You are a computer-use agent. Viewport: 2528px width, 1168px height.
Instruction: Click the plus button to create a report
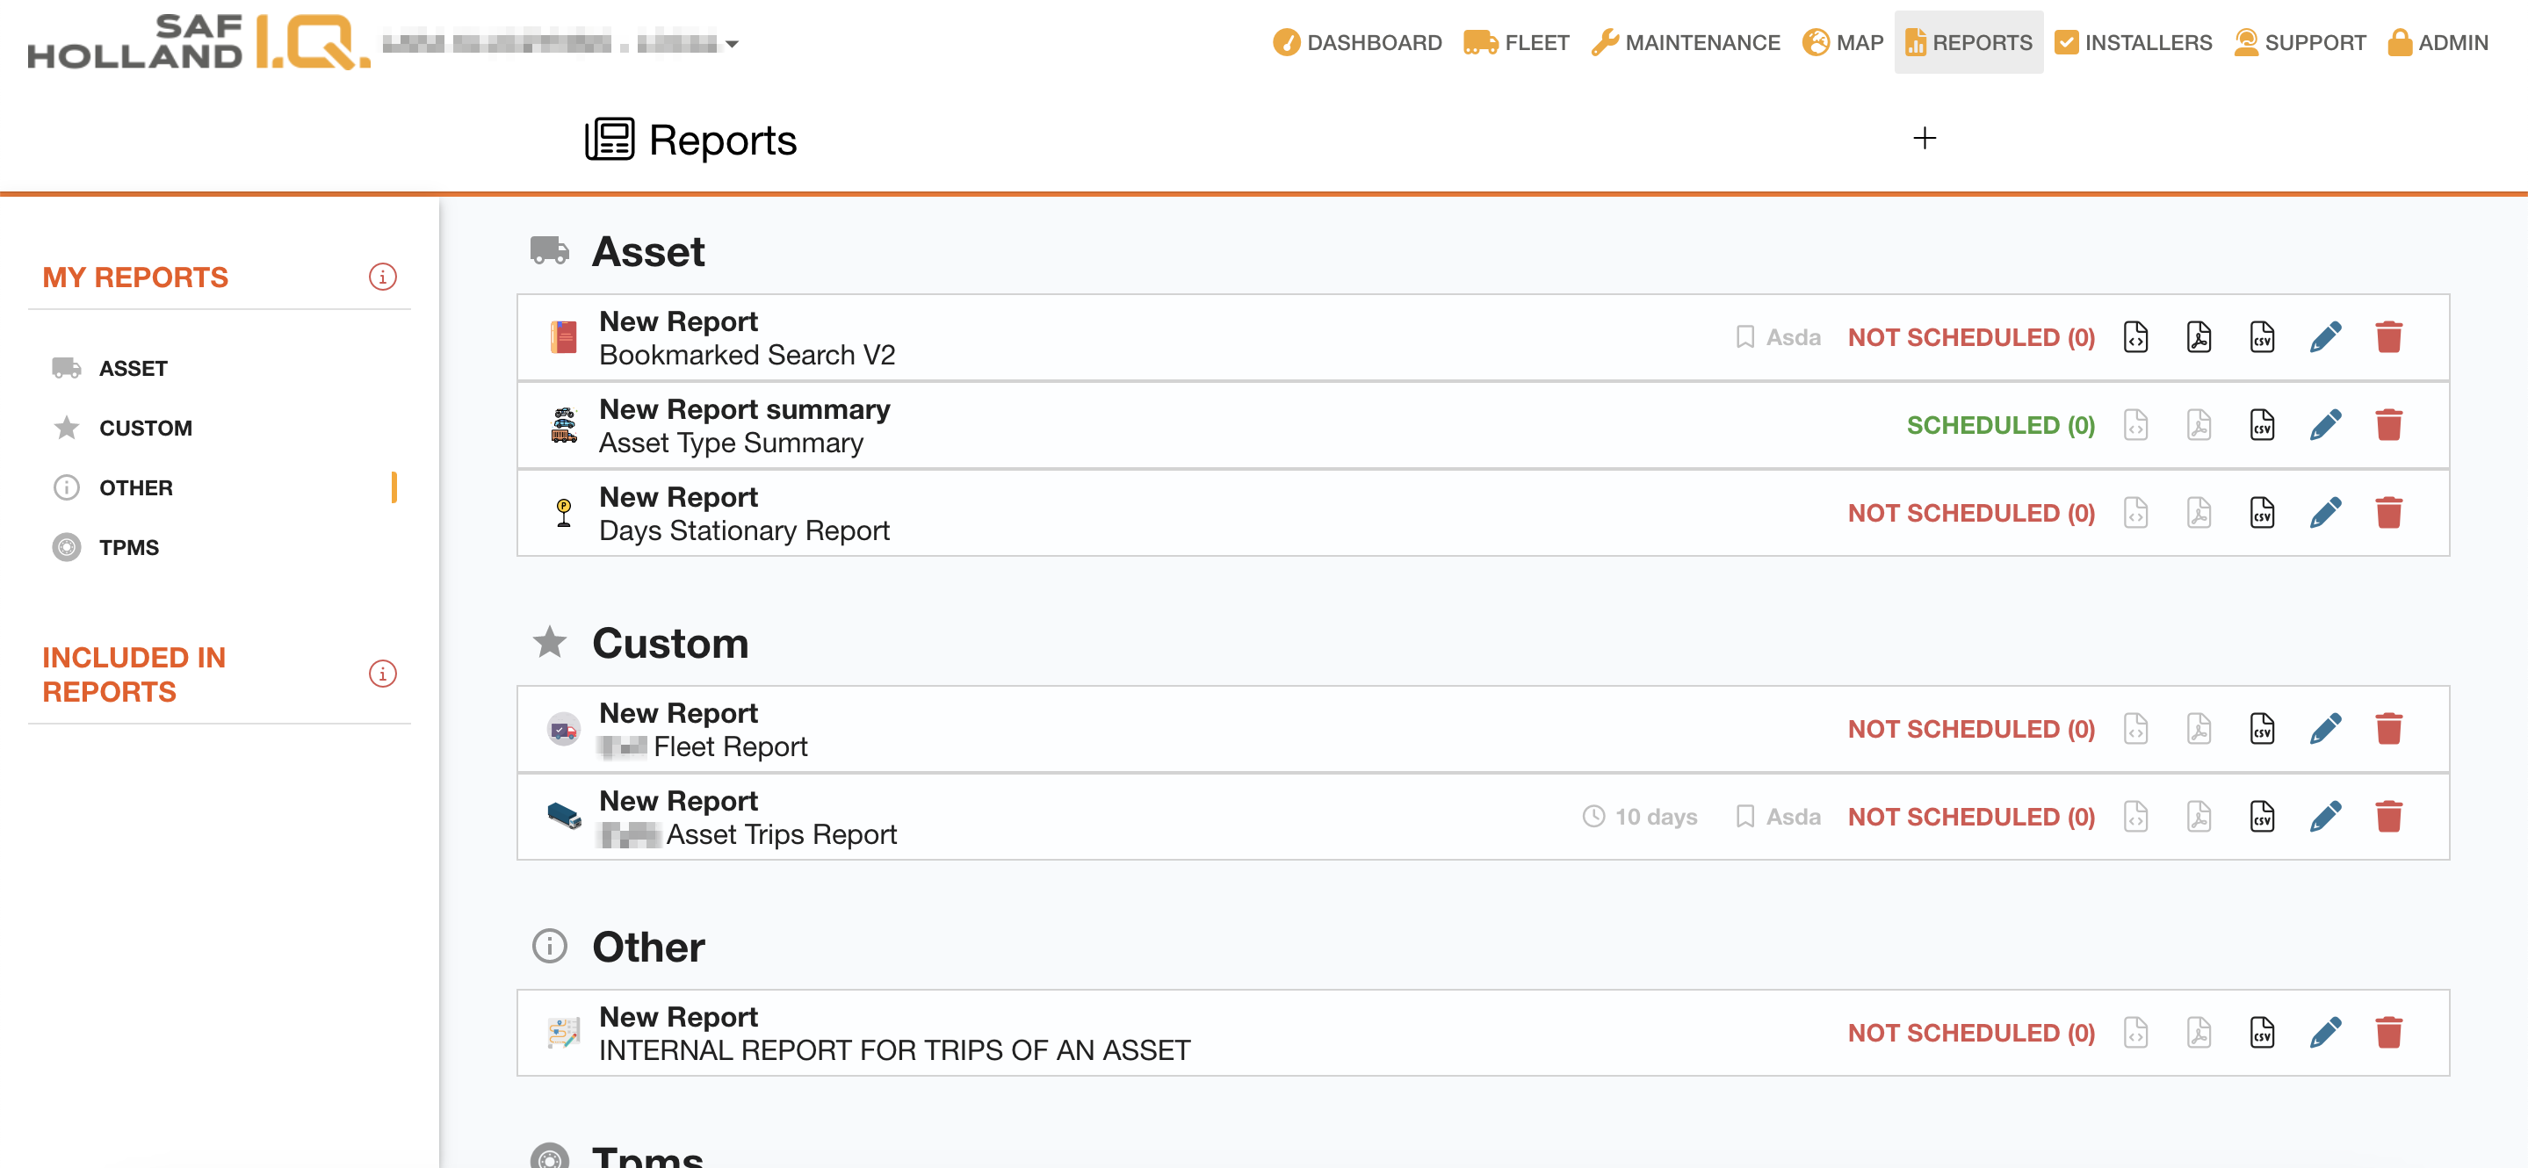(x=1925, y=137)
